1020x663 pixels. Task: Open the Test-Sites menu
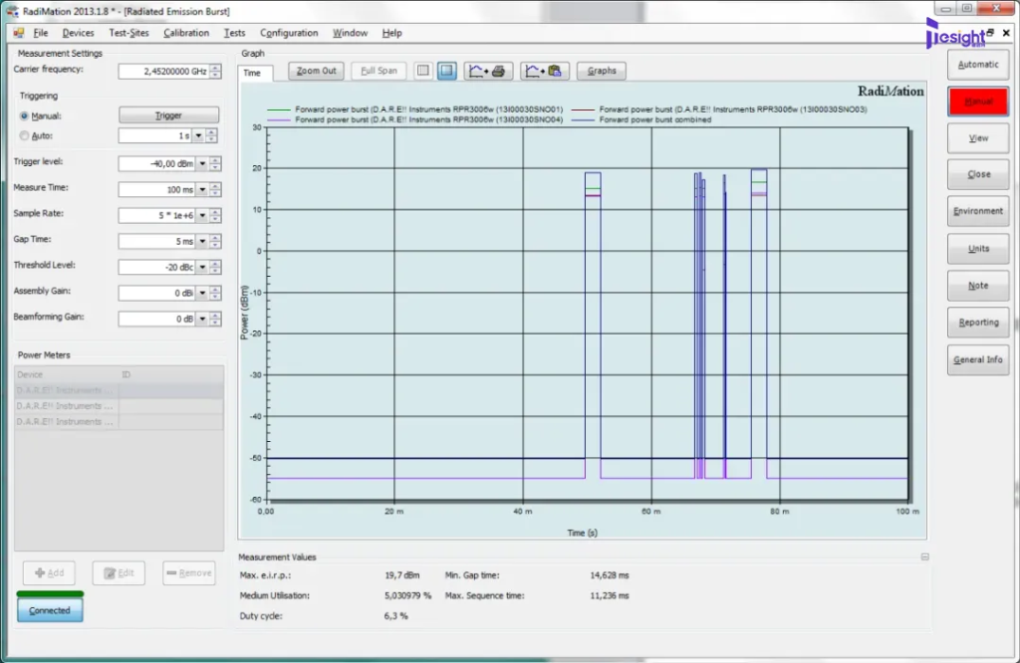point(128,33)
